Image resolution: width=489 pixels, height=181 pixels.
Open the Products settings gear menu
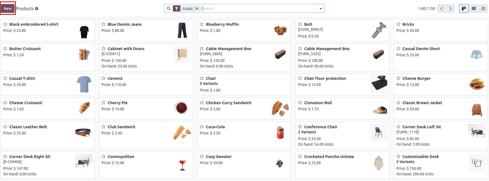click(37, 9)
